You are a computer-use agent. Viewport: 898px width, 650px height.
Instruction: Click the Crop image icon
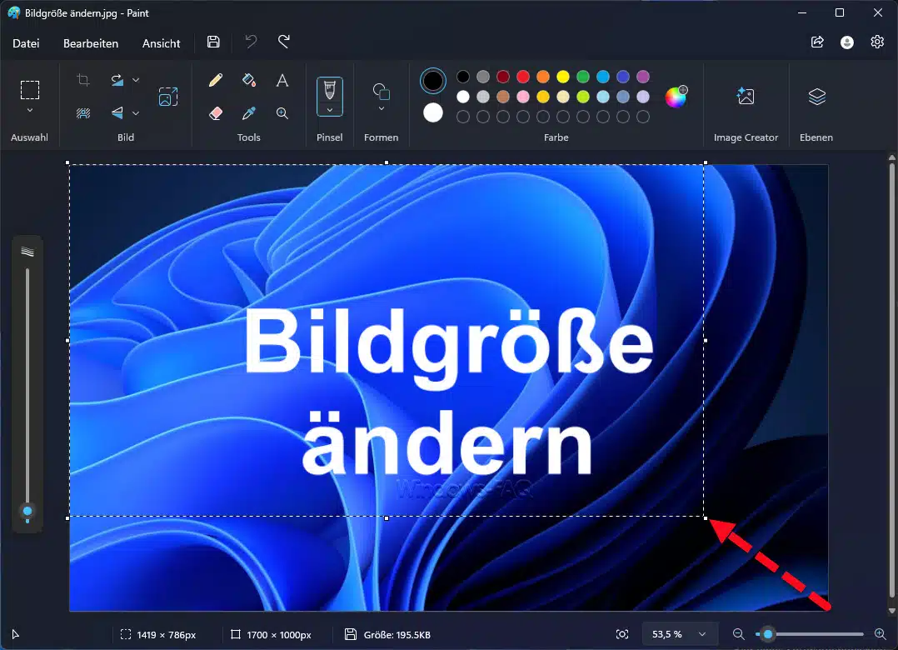[83, 80]
